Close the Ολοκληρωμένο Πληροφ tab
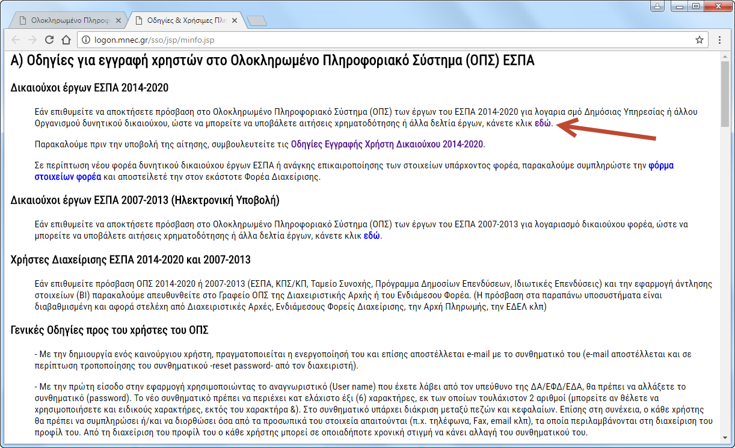Image resolution: width=735 pixels, height=448 pixels. pos(118,20)
